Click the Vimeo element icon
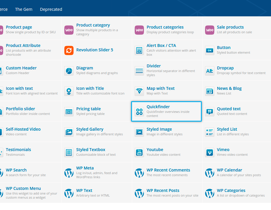This screenshot has height=210, width=271. tap(210, 152)
